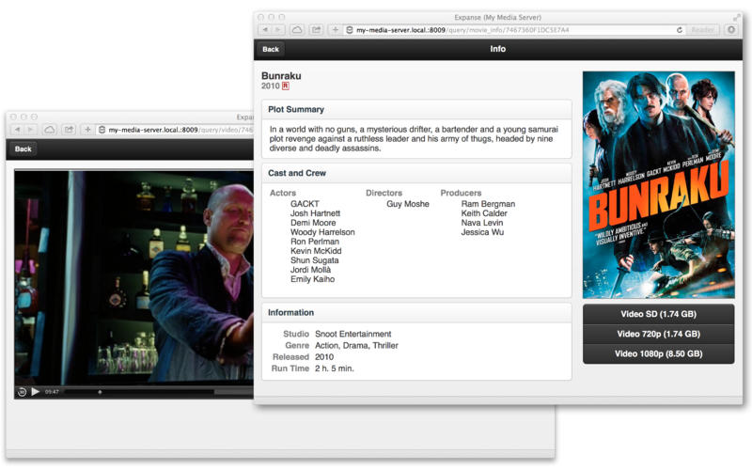Image resolution: width=752 pixels, height=470 pixels.
Task: Select actor Woody Harrelson
Action: click(x=322, y=232)
